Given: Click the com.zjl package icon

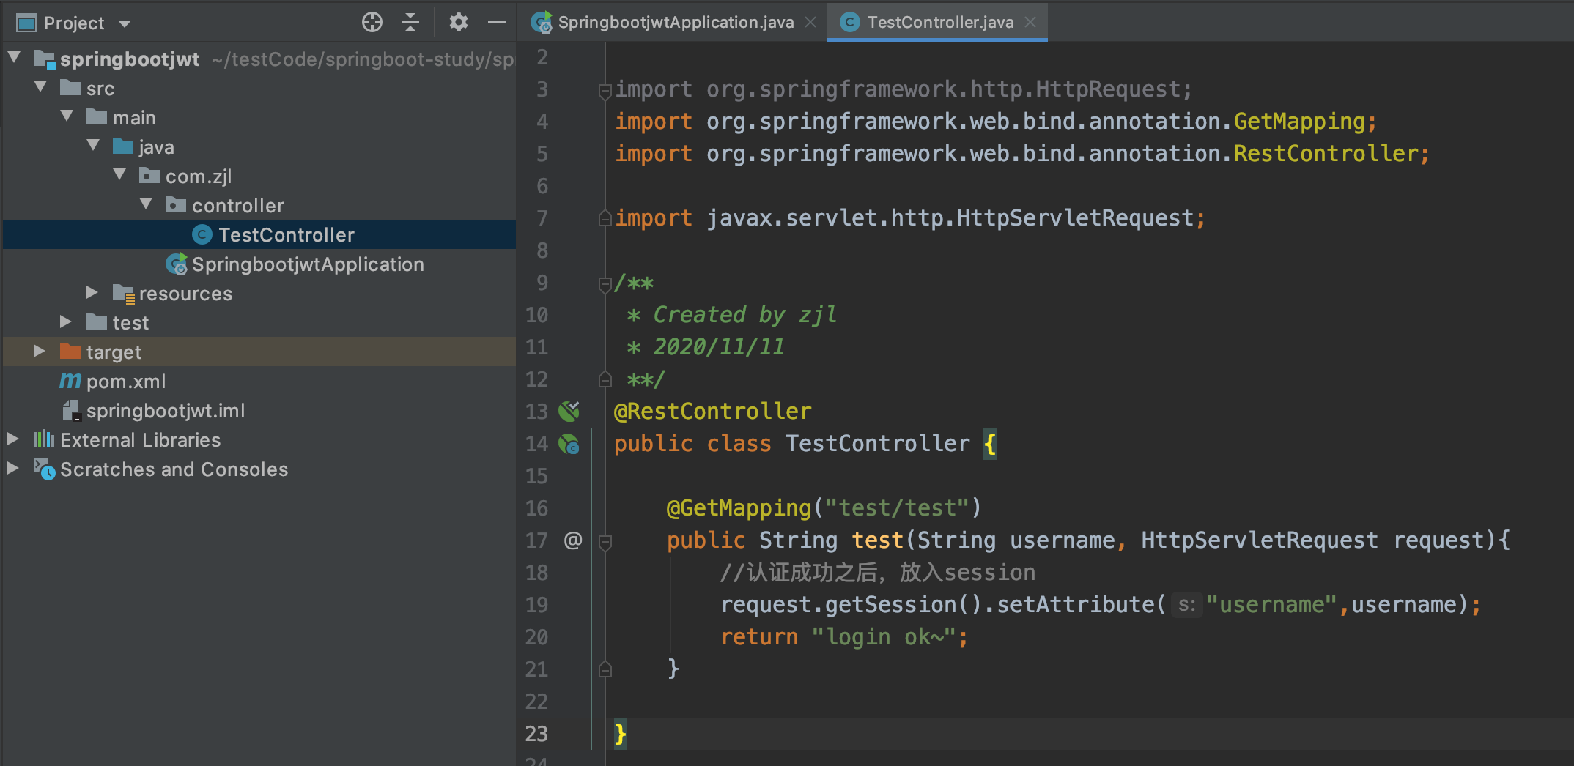Looking at the screenshot, I should pos(149,175).
